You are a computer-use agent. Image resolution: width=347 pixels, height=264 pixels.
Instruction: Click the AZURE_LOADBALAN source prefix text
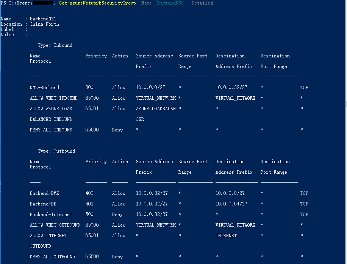156,109
